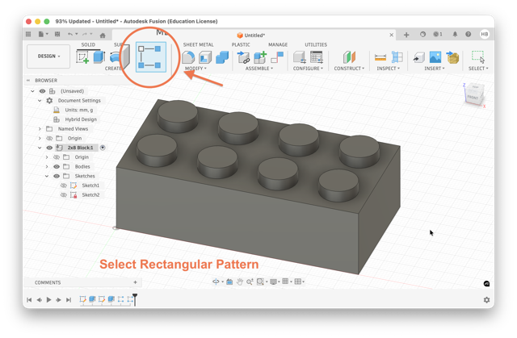
Task: Open the SELECT dropdown menu
Action: pos(478,69)
